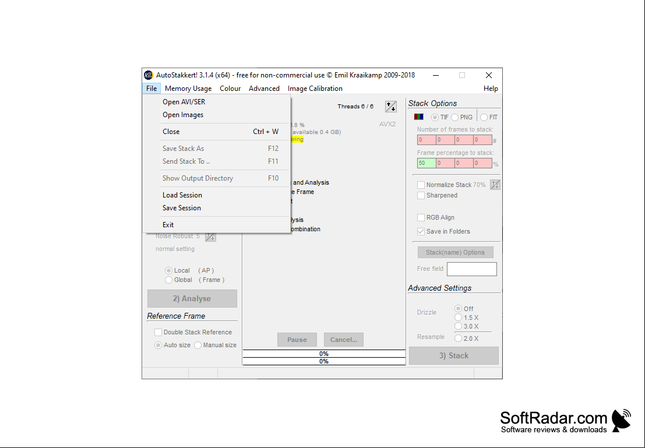Click the threads up/down arrows icon
The image size is (645, 448).
[391, 107]
